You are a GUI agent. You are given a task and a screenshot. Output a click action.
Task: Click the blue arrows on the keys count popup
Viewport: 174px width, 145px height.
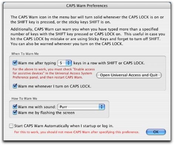click(68, 63)
